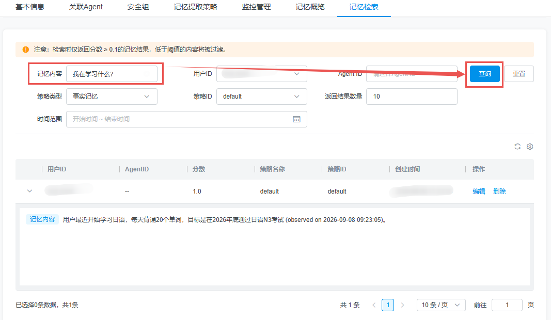Click the blue 查询 button

click(x=484, y=74)
